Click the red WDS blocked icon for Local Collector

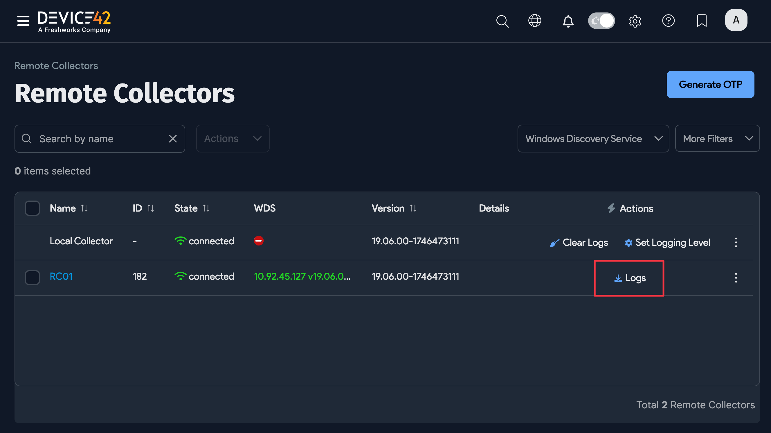259,241
